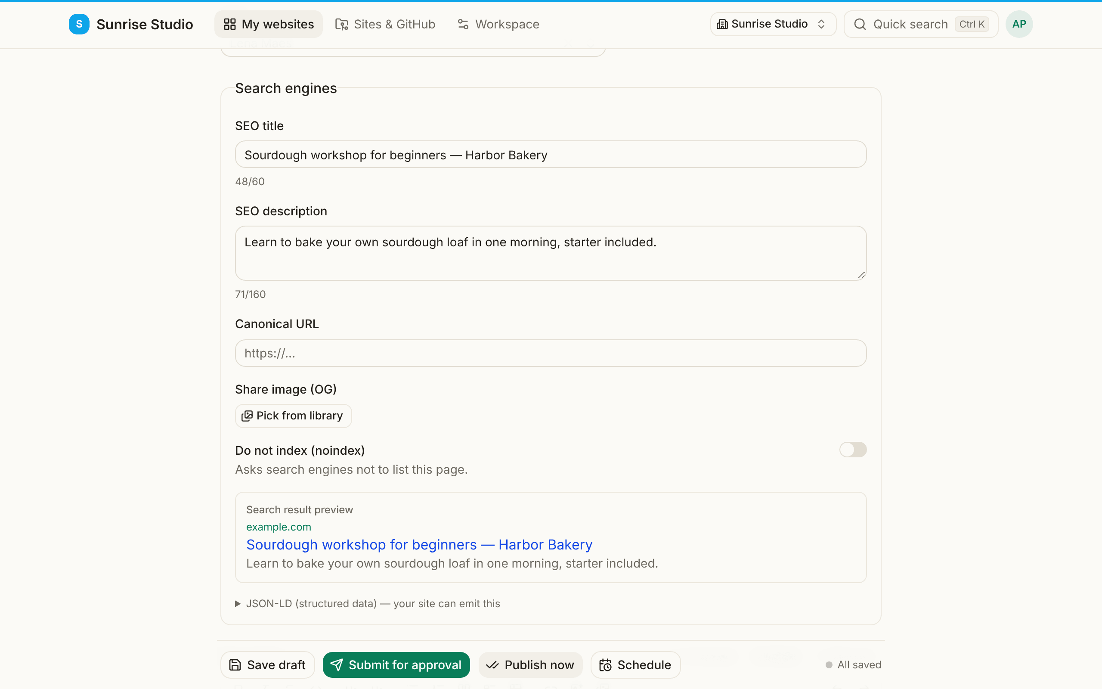Click the SEO description text area

(x=551, y=253)
